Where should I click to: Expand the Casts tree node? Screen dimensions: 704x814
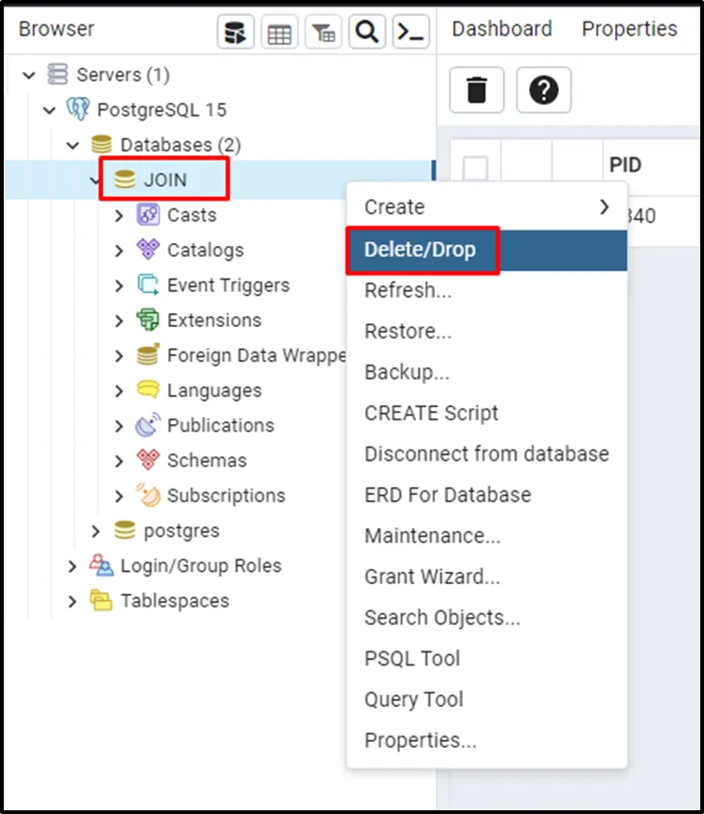point(119,216)
